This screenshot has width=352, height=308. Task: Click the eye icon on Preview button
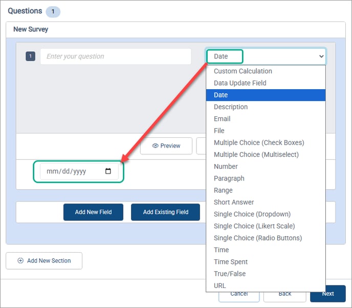pos(155,146)
